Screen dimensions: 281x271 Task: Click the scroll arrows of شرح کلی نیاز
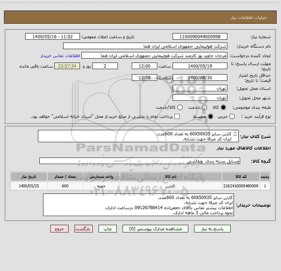(x=235, y=133)
